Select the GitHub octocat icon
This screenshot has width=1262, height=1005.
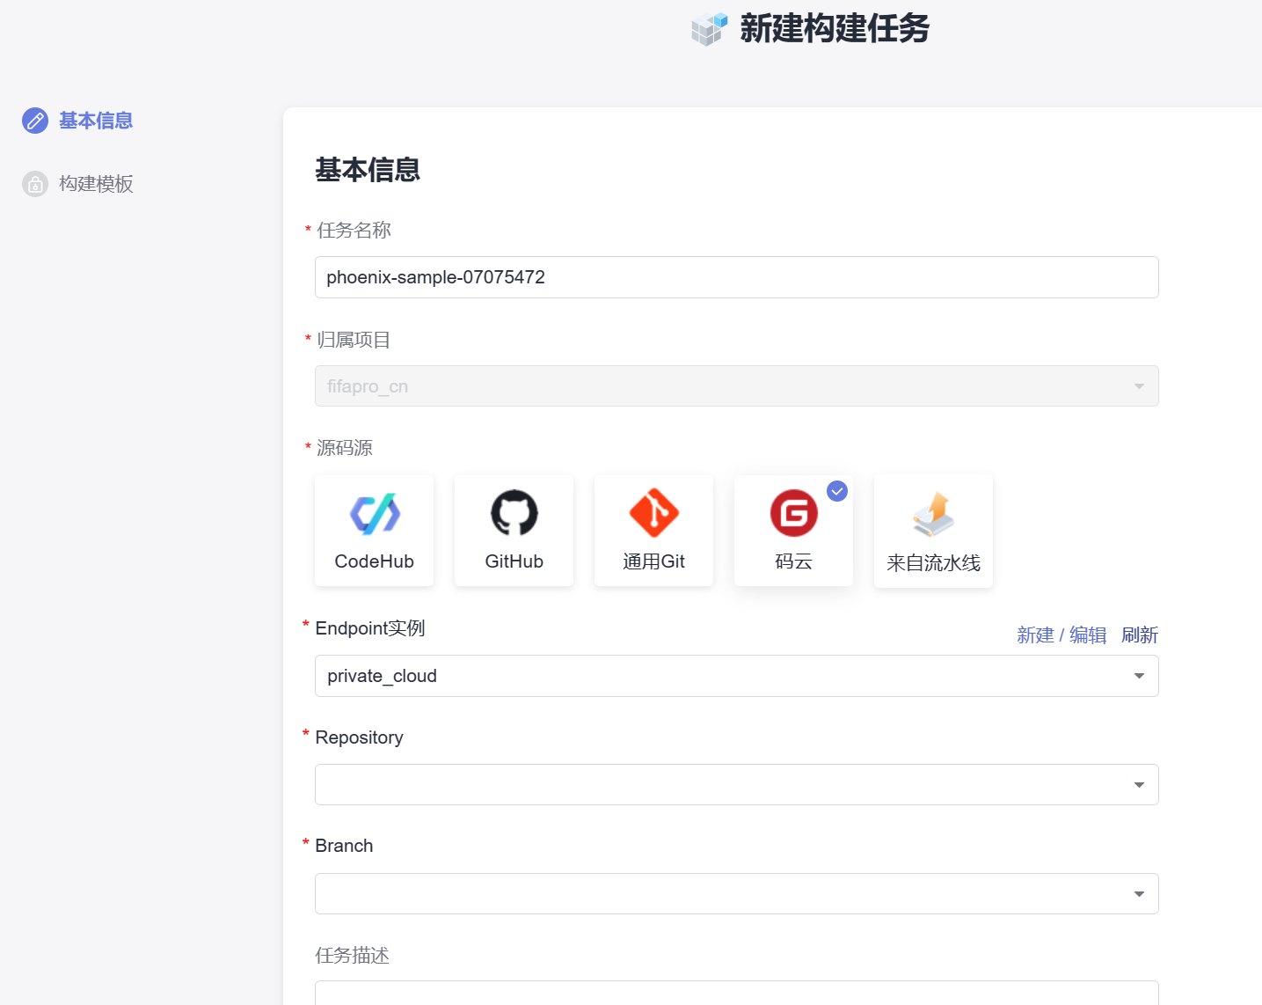514,513
